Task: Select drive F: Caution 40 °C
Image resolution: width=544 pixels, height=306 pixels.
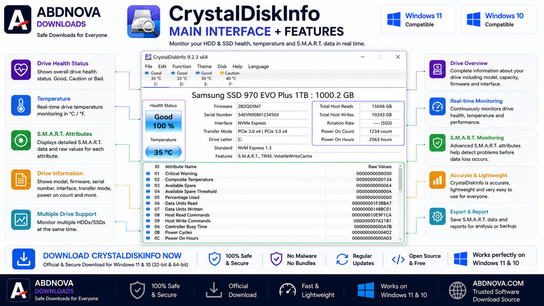Action: 230,79
